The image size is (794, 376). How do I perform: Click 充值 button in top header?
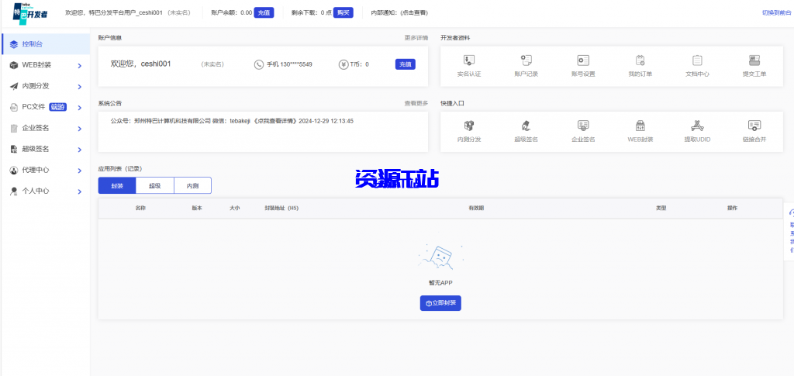(264, 12)
